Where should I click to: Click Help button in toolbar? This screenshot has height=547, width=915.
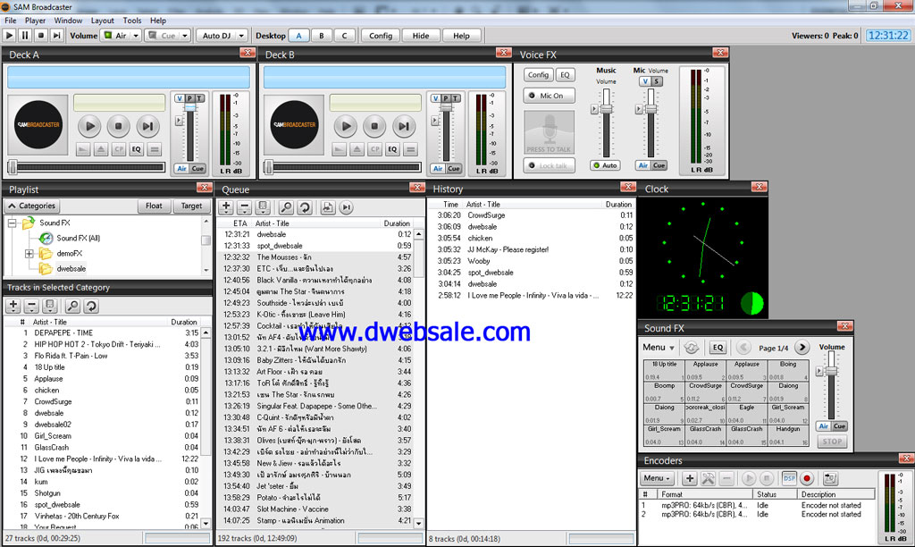(461, 36)
